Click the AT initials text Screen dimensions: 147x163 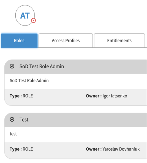[25, 16]
